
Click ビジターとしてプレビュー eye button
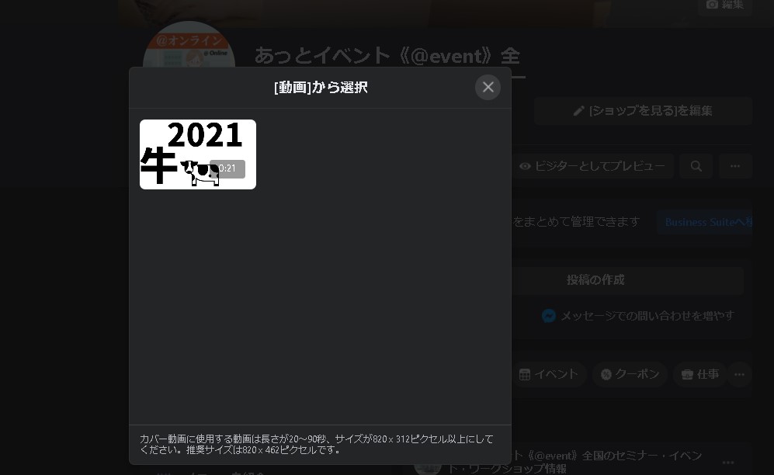(x=592, y=166)
